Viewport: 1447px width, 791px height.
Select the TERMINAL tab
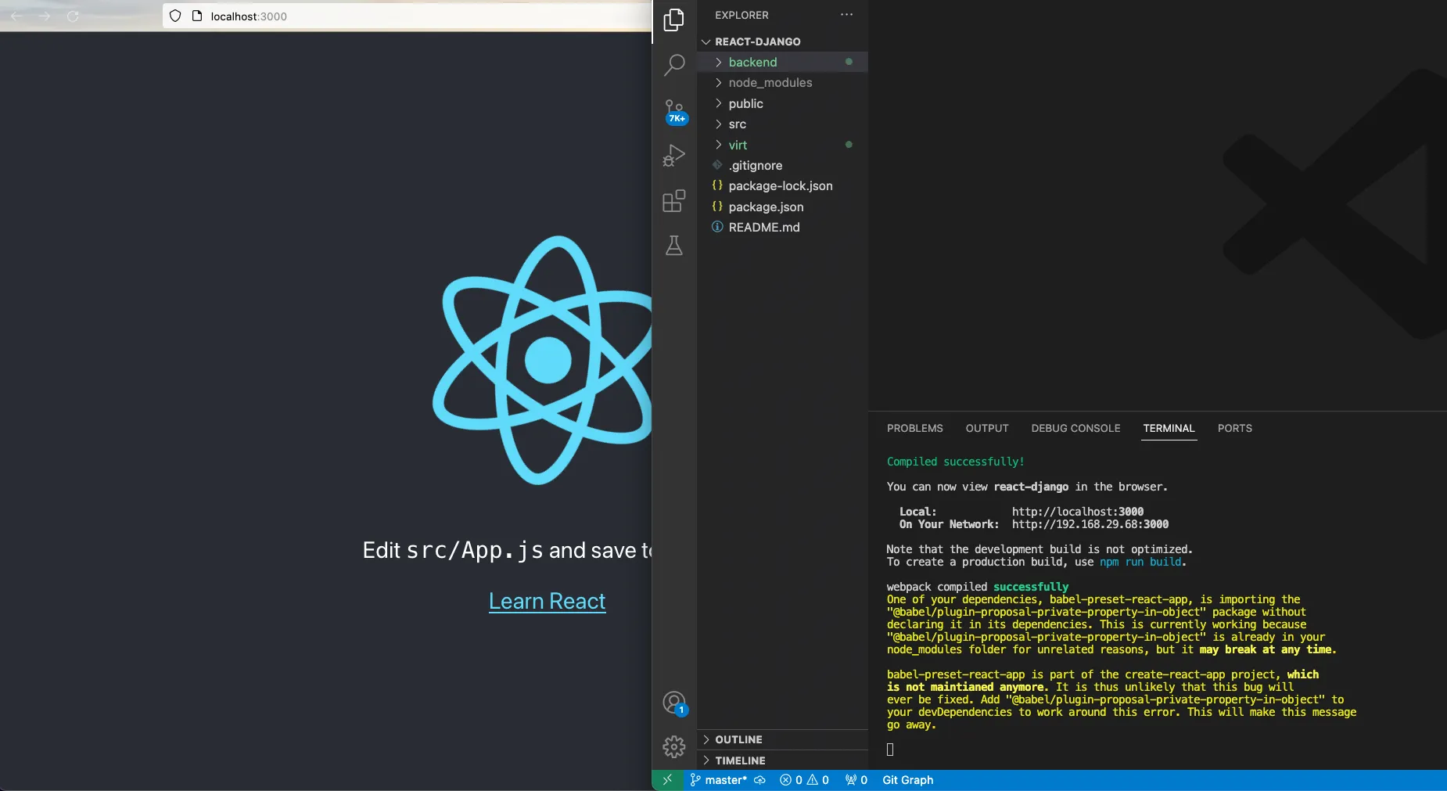pos(1169,428)
